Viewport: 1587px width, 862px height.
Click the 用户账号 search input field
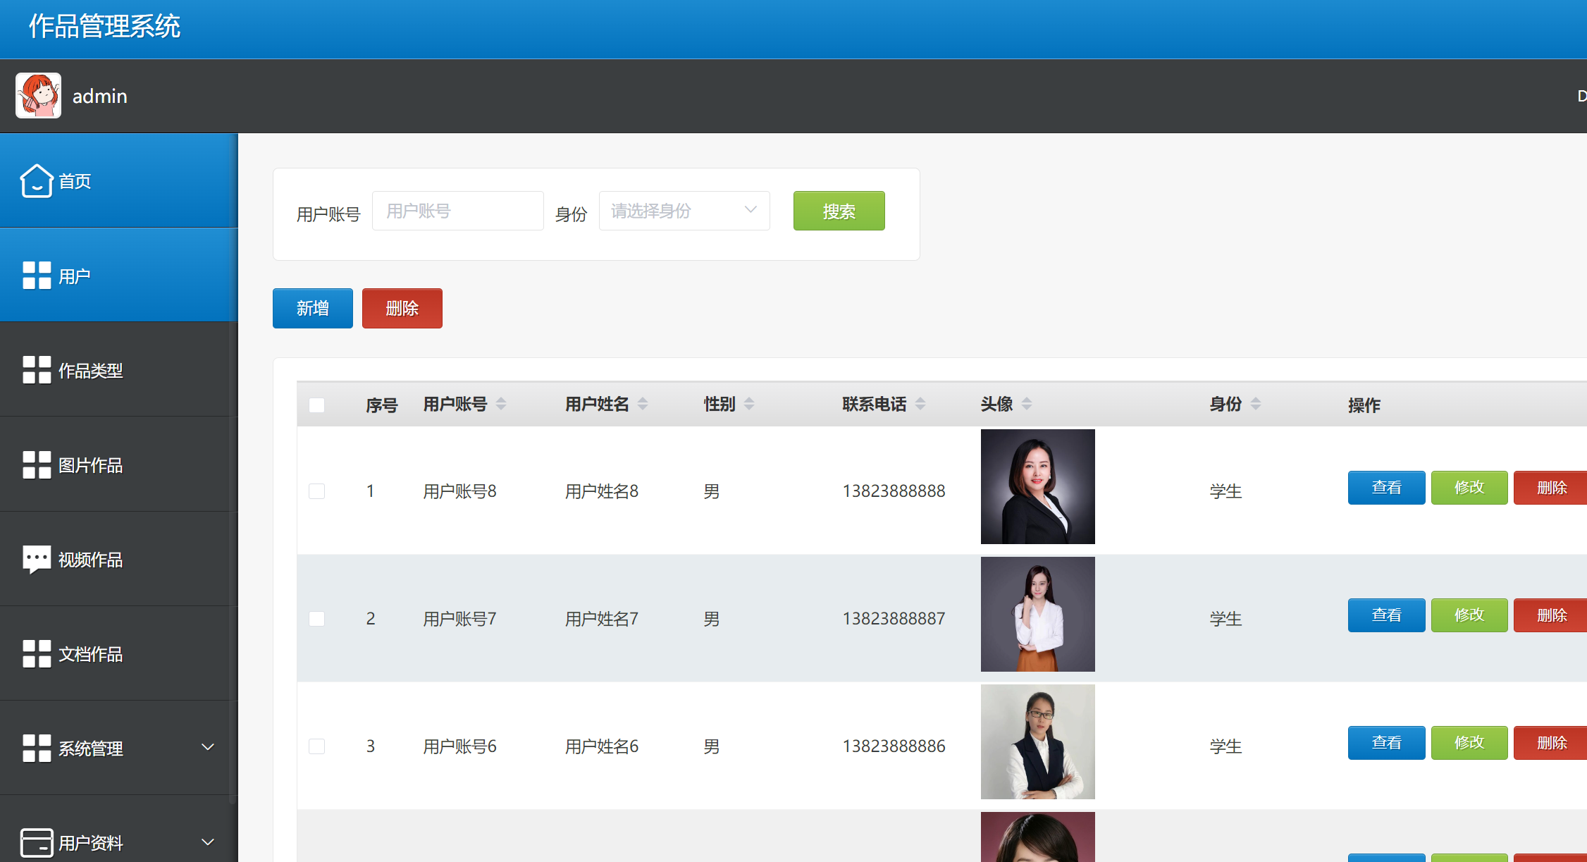click(457, 211)
